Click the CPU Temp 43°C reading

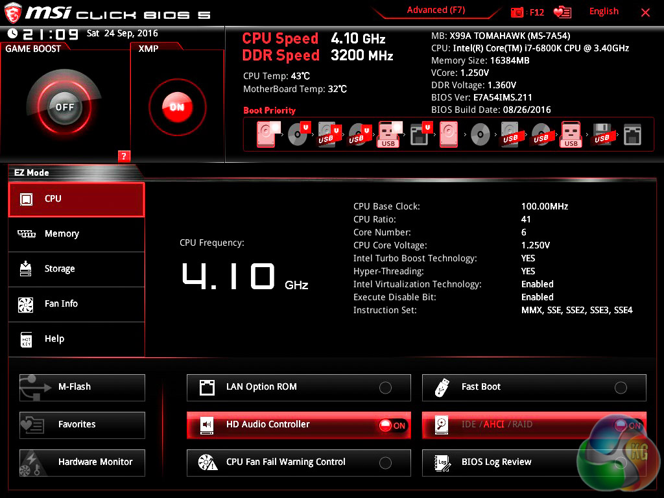click(x=276, y=77)
